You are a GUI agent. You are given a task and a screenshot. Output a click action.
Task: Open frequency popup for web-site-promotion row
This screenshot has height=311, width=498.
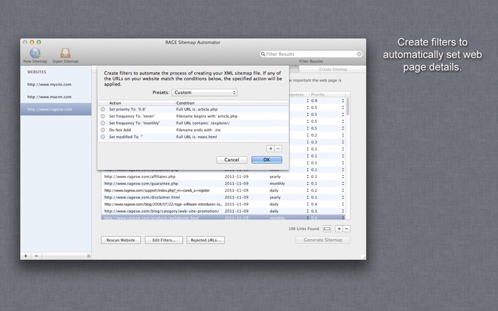[x=308, y=211]
